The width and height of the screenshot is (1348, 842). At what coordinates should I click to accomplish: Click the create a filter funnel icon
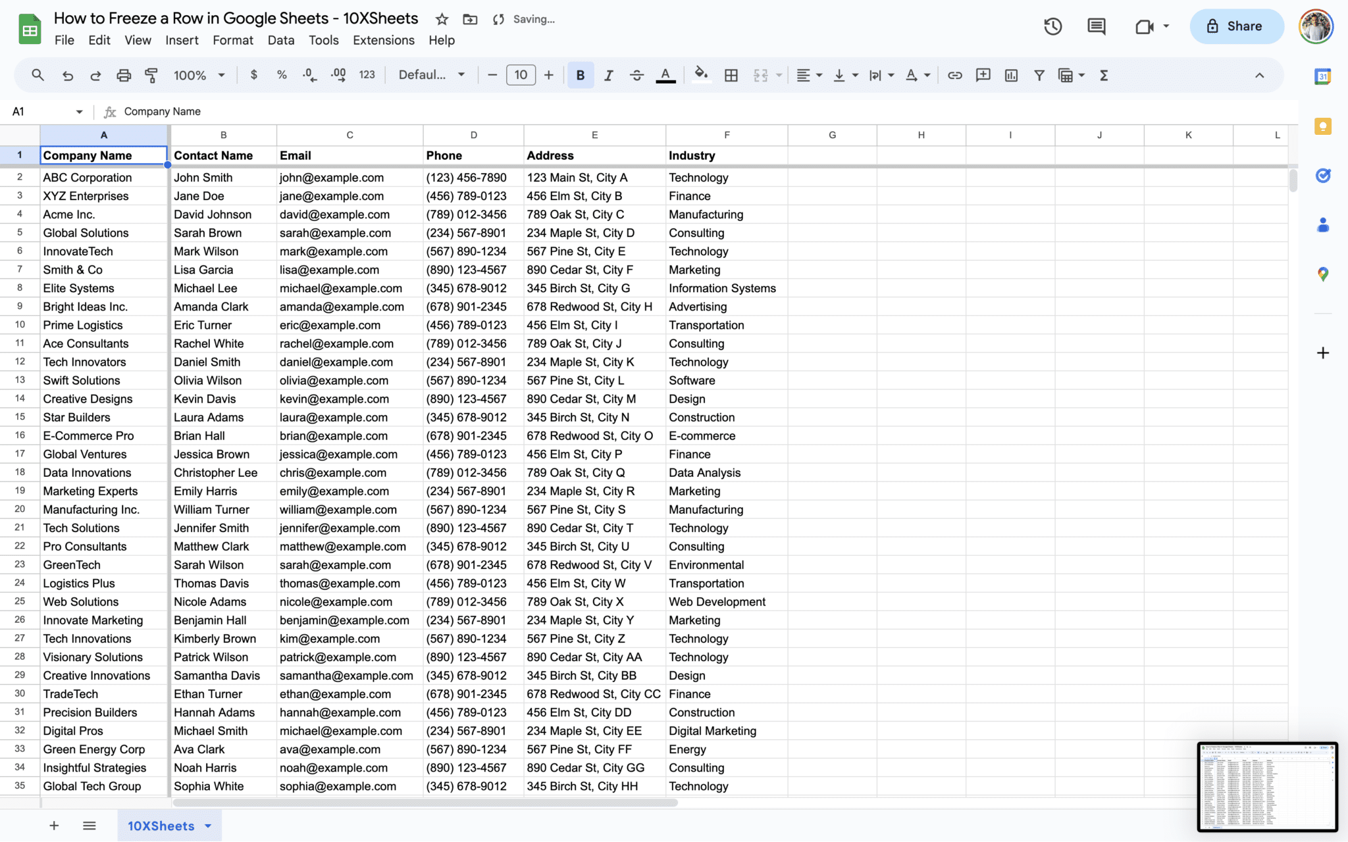pyautogui.click(x=1039, y=75)
